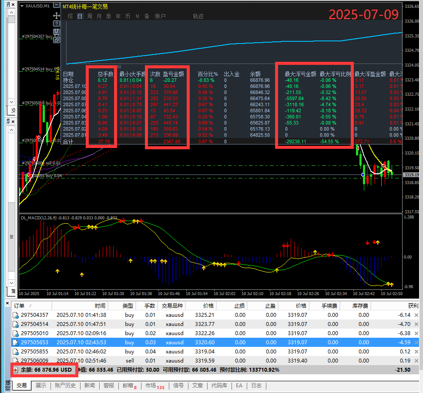The width and height of the screenshot is (423, 393).
Task: Switch stats to 币 (symbol) view
Action: click(128, 16)
